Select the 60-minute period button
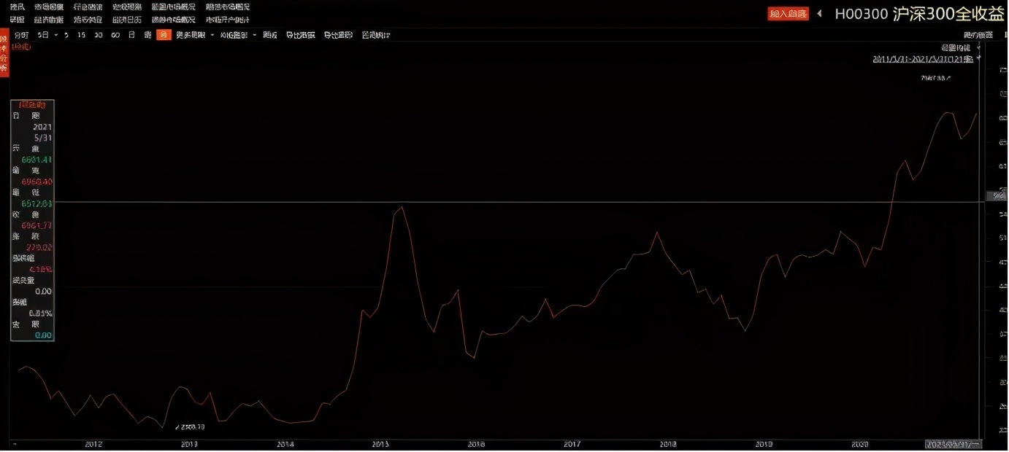1009x452 pixels. coord(115,35)
